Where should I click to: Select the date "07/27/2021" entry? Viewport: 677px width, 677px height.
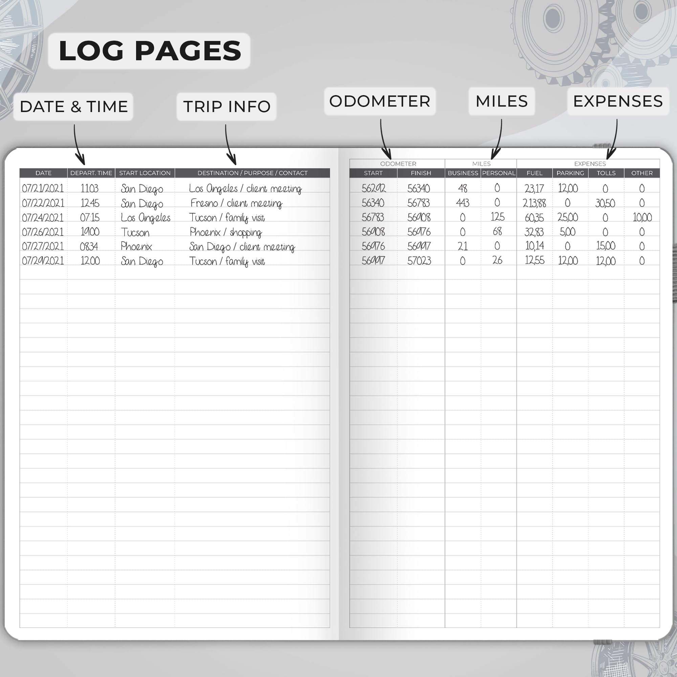pyautogui.click(x=43, y=246)
